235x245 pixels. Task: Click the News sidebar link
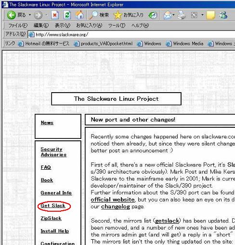(x=47, y=122)
